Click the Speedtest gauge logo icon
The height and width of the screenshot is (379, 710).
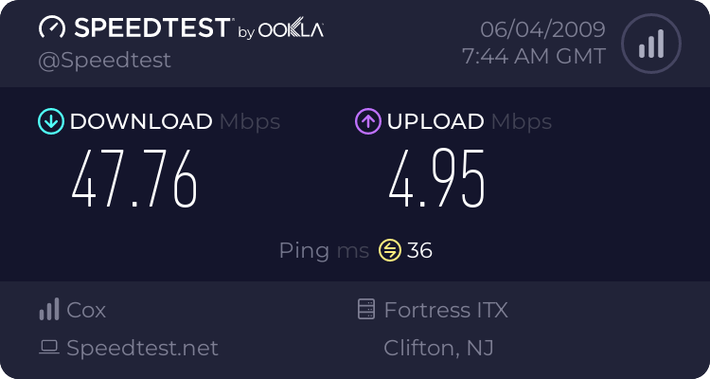point(52,27)
